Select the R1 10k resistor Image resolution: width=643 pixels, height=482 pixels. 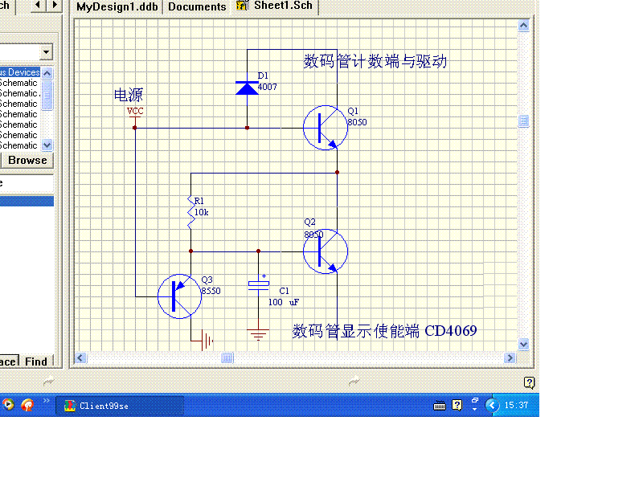click(x=191, y=213)
